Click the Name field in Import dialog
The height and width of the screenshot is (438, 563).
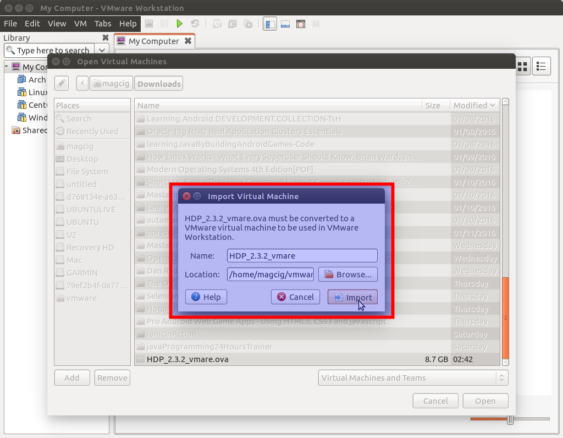pyautogui.click(x=302, y=256)
